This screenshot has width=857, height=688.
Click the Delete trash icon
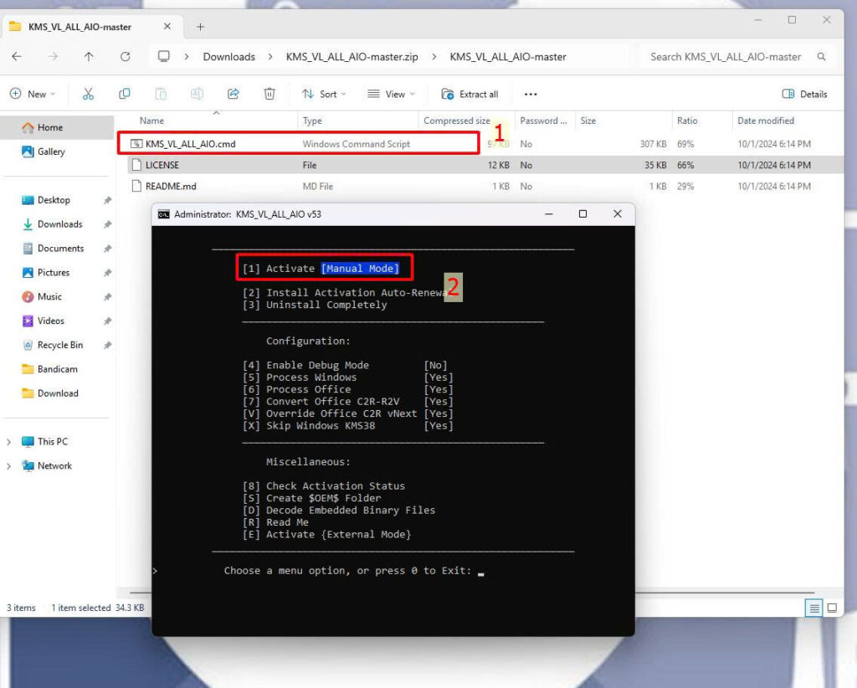tap(269, 94)
